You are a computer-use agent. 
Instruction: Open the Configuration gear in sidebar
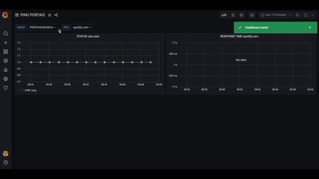(x=5, y=79)
